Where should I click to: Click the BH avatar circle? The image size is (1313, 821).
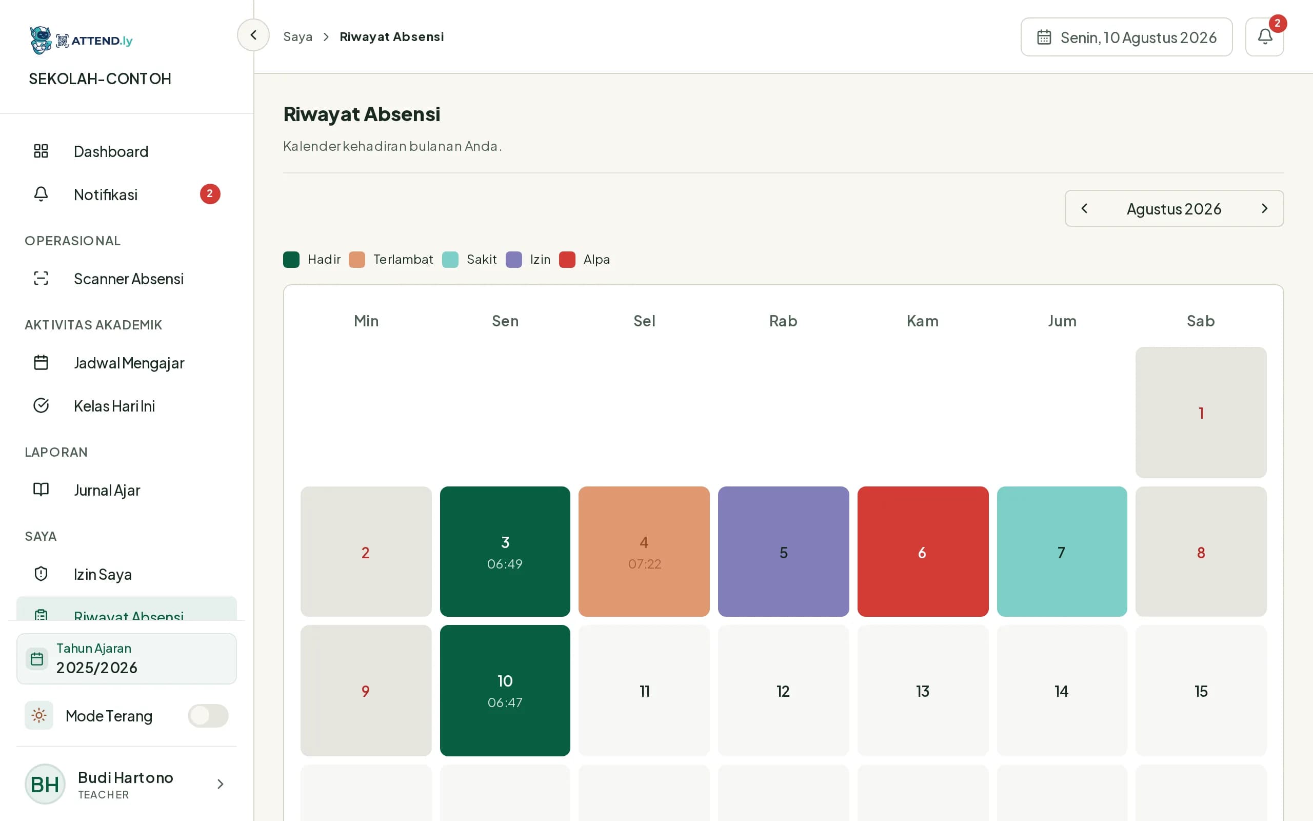(45, 784)
